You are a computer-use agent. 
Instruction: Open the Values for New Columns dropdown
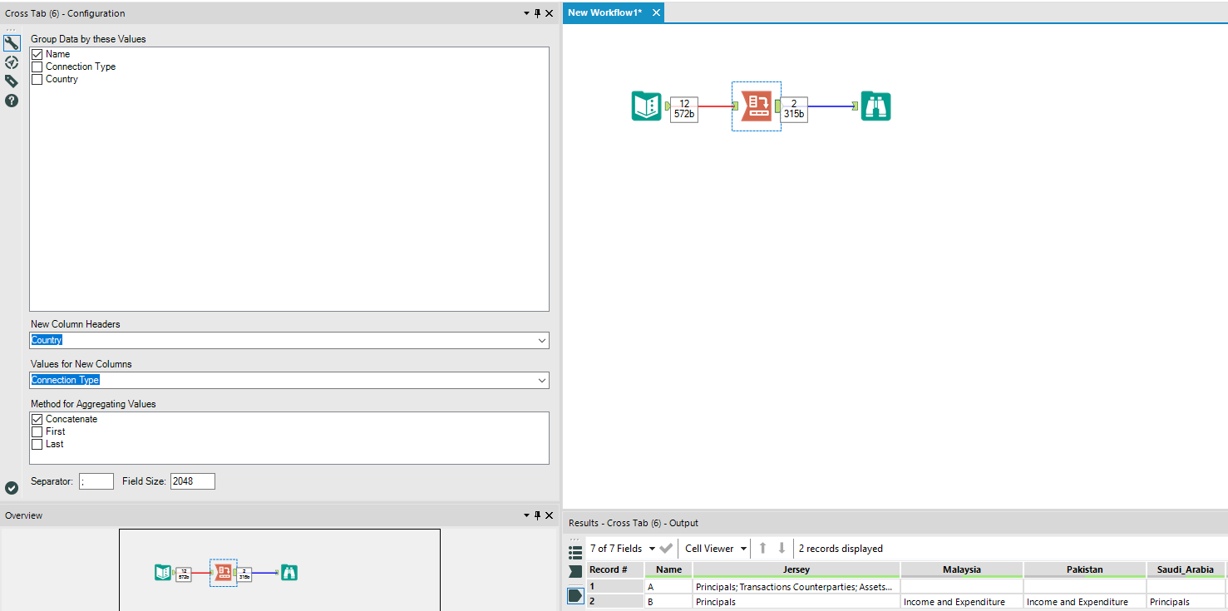click(542, 380)
